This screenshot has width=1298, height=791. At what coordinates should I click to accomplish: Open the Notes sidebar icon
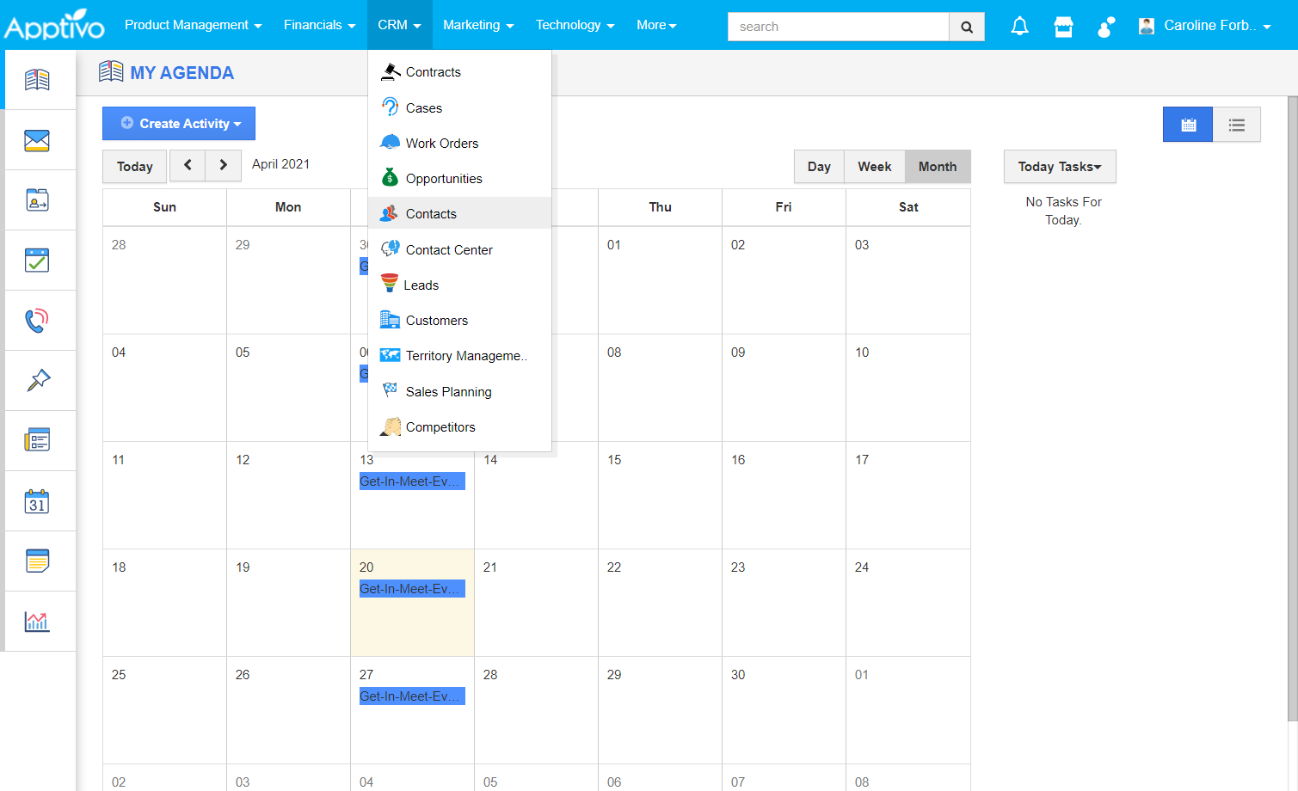point(40,561)
